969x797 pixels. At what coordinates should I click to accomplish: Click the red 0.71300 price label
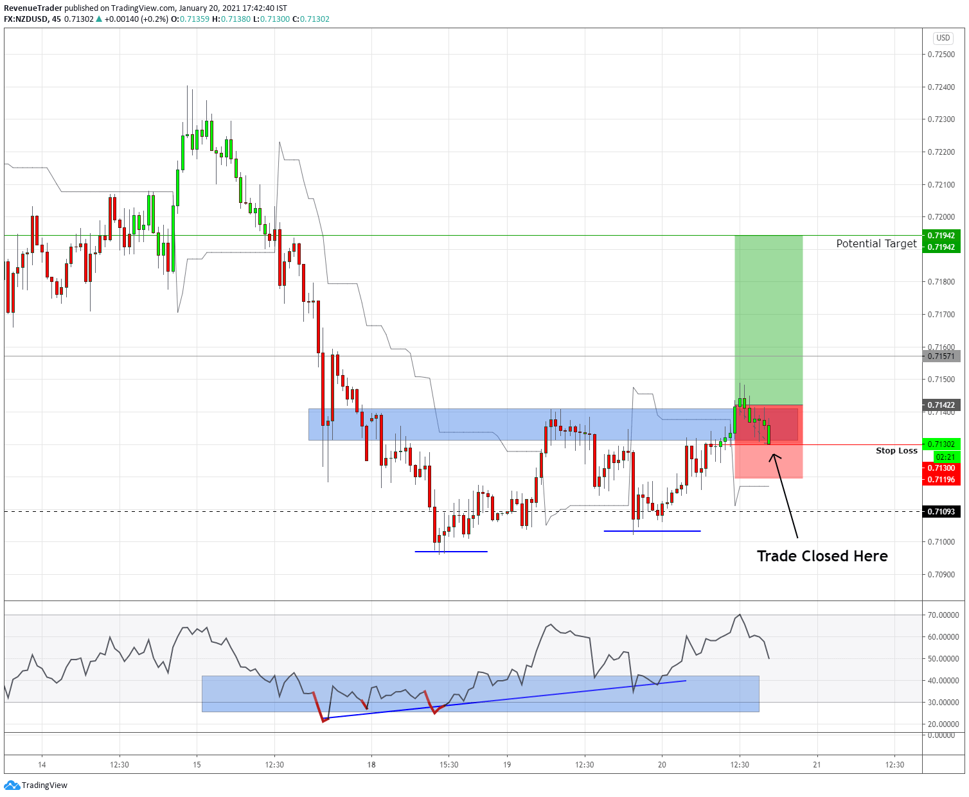(x=941, y=469)
